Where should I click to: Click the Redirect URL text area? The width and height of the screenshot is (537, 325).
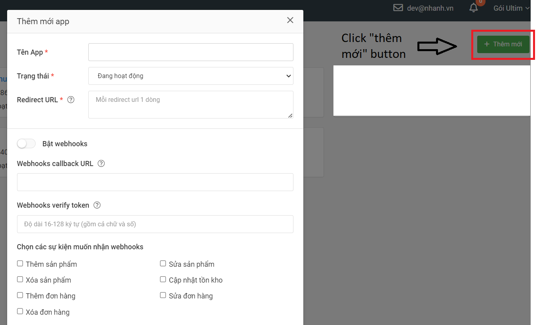(x=190, y=105)
